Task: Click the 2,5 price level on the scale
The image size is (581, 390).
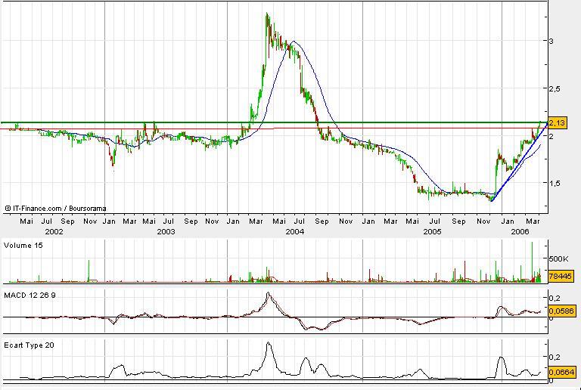Action: coord(555,89)
